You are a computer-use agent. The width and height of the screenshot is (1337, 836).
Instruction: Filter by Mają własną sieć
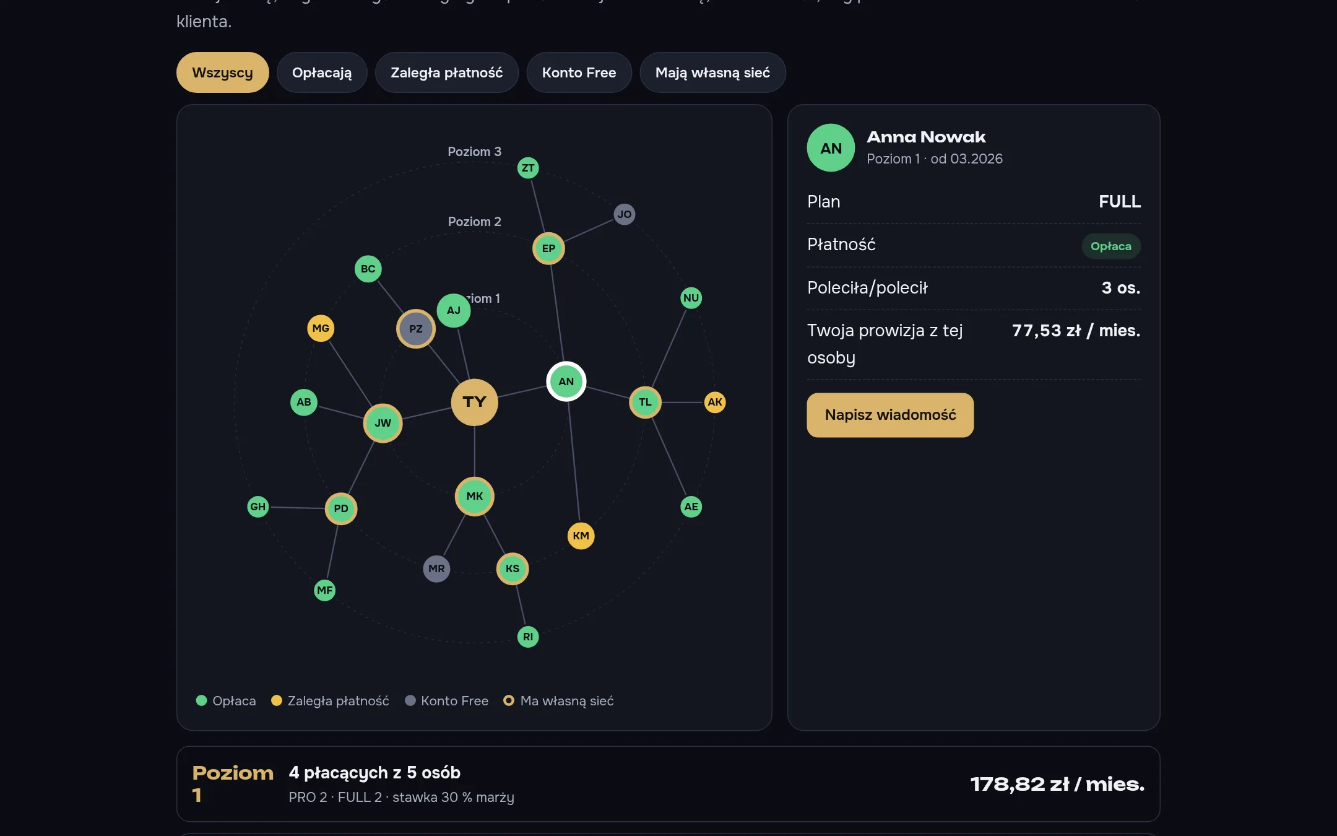[x=712, y=72]
